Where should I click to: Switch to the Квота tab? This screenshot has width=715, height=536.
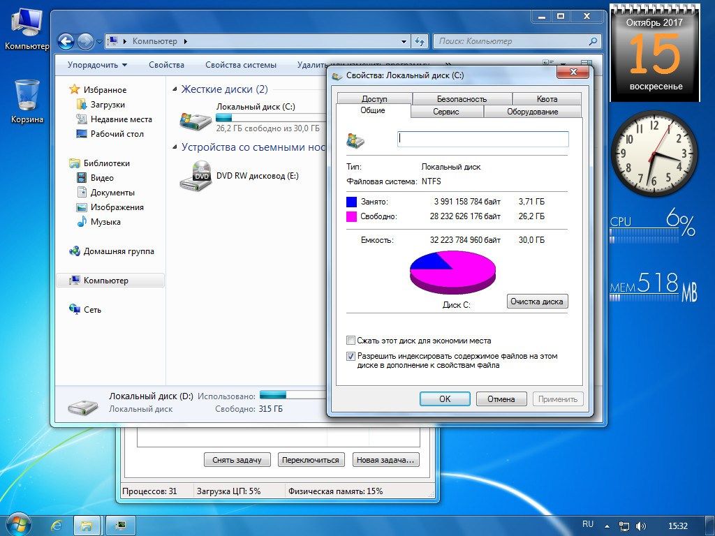[547, 98]
